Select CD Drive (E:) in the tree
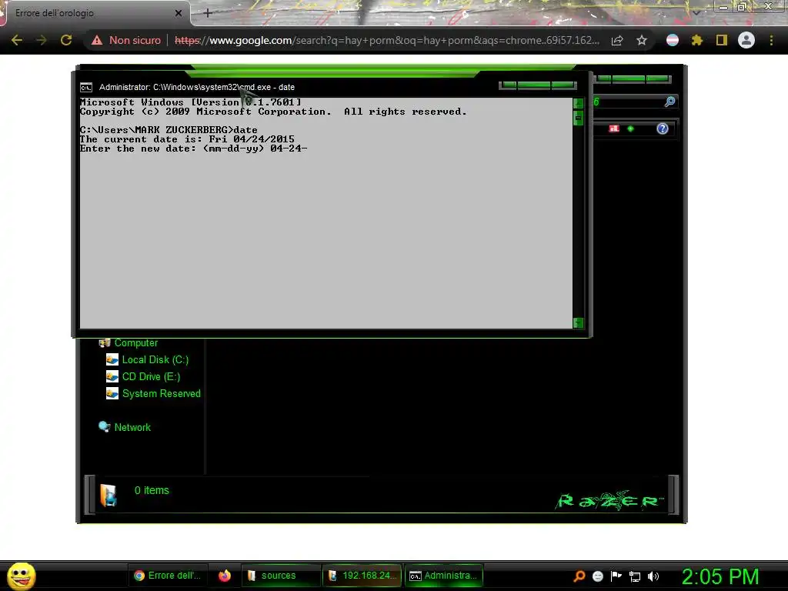This screenshot has height=591, width=788. pos(151,377)
